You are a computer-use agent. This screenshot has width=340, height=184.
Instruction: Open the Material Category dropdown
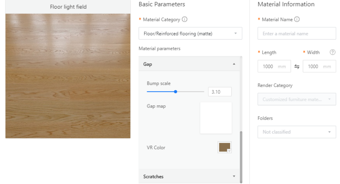click(190, 34)
